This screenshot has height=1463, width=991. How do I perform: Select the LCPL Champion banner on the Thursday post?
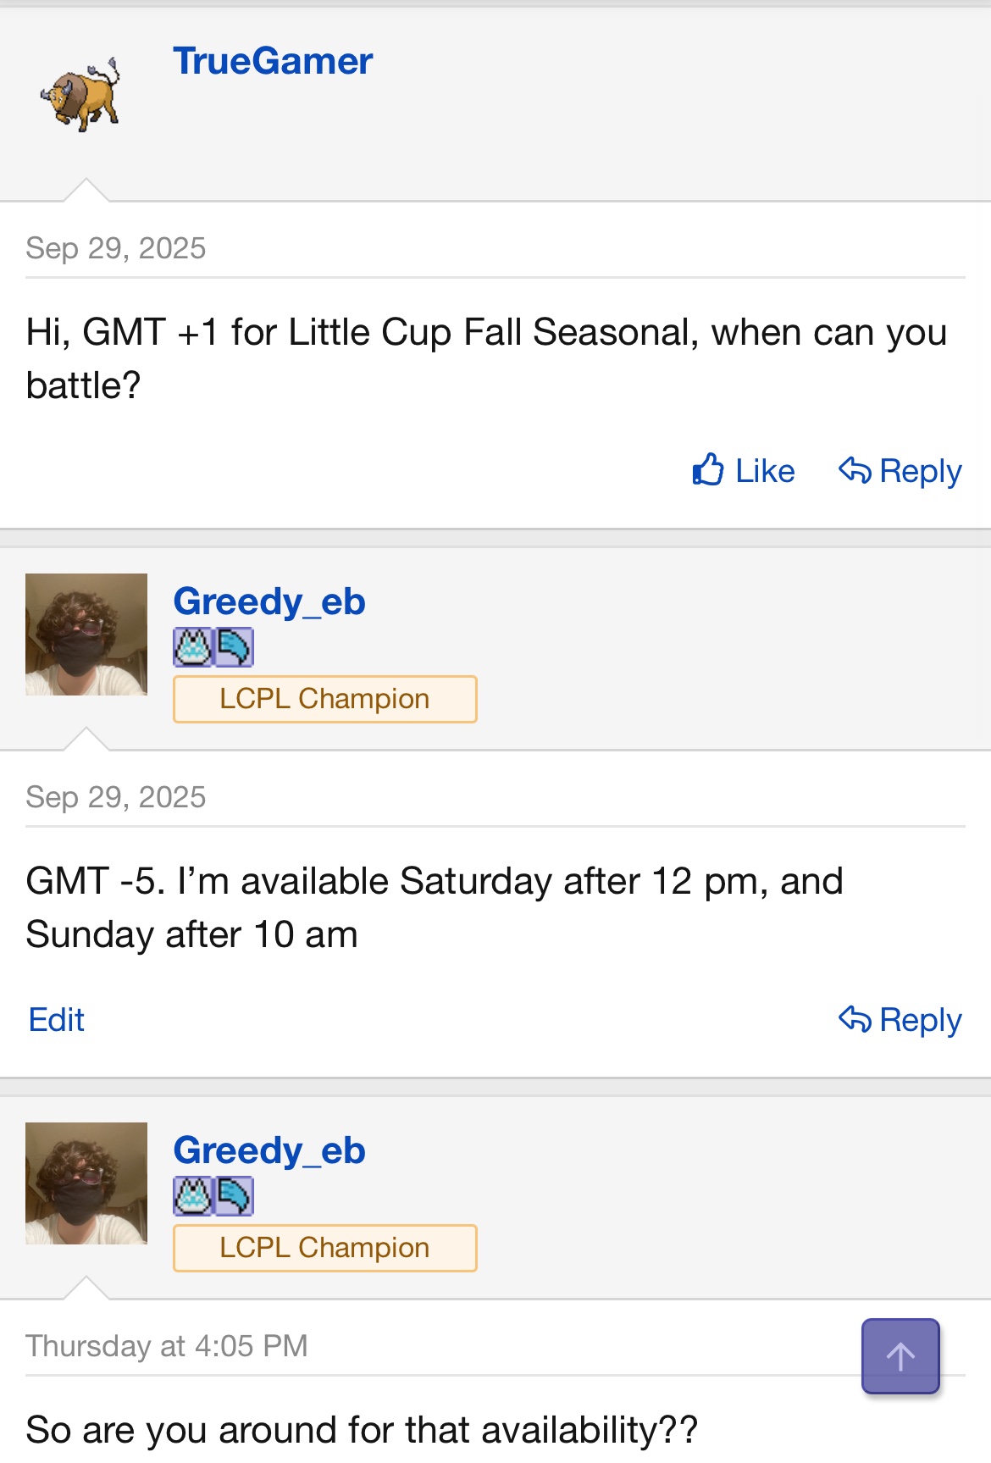pyautogui.click(x=324, y=1248)
